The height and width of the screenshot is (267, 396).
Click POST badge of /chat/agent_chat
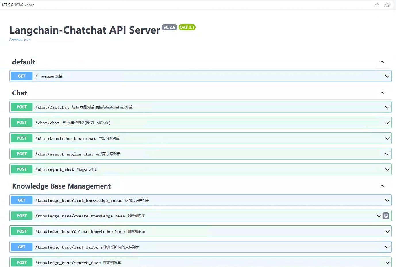(22, 169)
